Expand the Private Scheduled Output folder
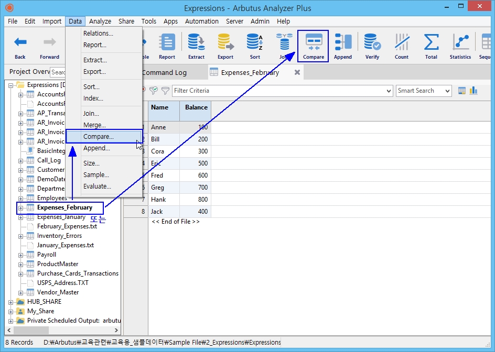This screenshot has width=495, height=352. click(10, 321)
